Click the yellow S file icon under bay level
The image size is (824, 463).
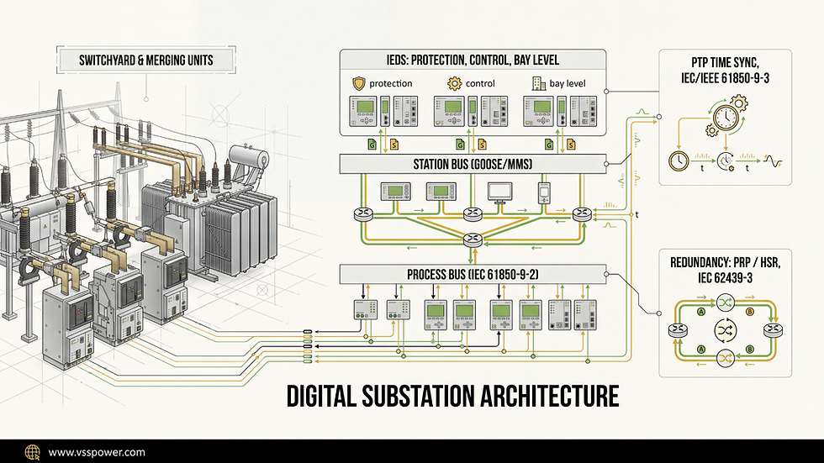click(x=571, y=145)
